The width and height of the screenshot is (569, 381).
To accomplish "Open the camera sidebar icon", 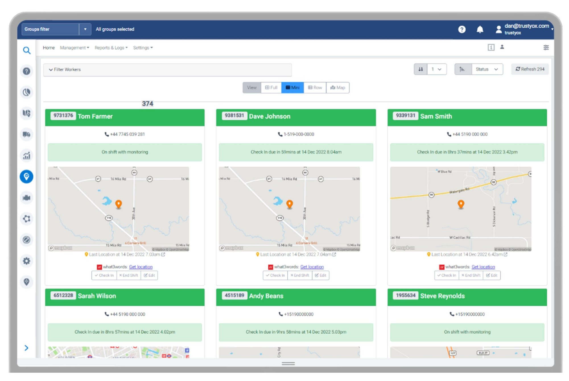I will (x=26, y=198).
